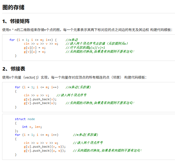Viewport: 175px width, 165px height.
Task: Click the comment '//对于无权的图g[u][v]=1'
Action: pyautogui.click(x=85, y=48)
